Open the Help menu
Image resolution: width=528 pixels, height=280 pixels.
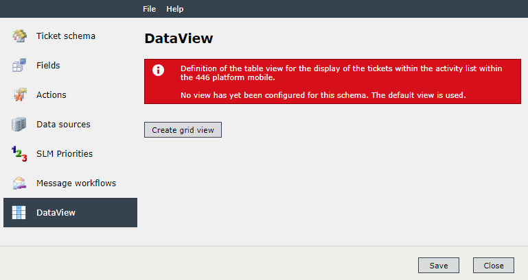point(175,9)
